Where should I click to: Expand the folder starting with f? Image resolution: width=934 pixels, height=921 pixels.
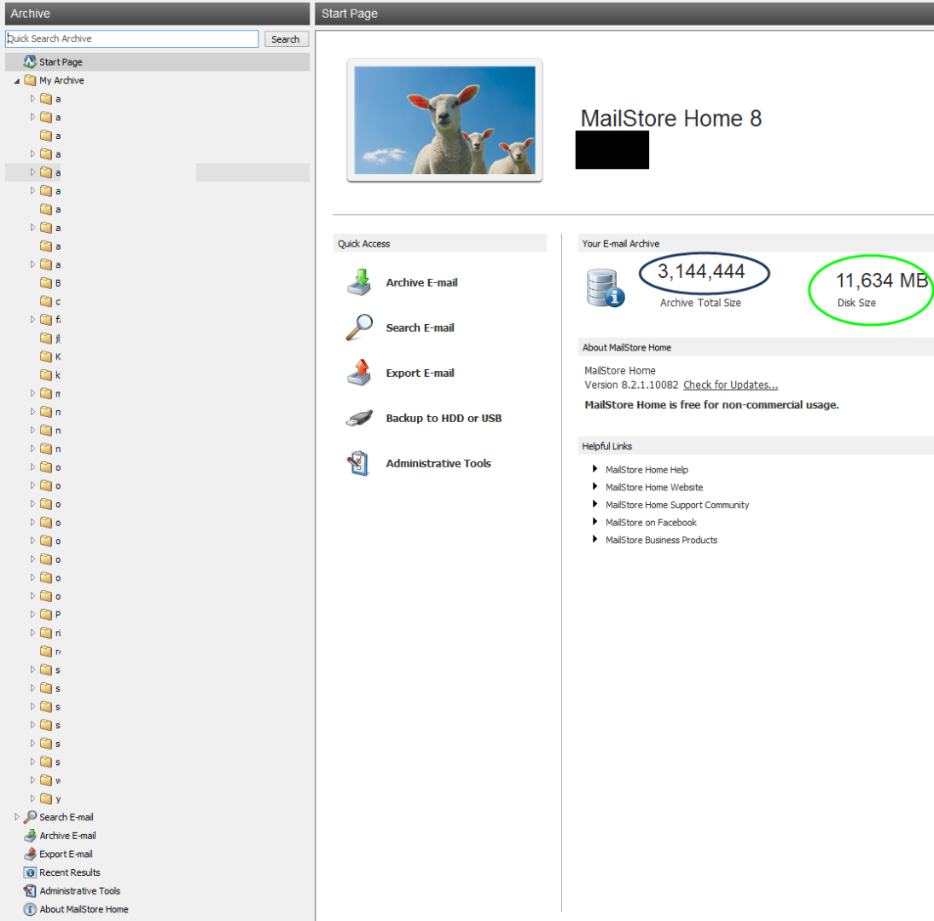click(32, 320)
